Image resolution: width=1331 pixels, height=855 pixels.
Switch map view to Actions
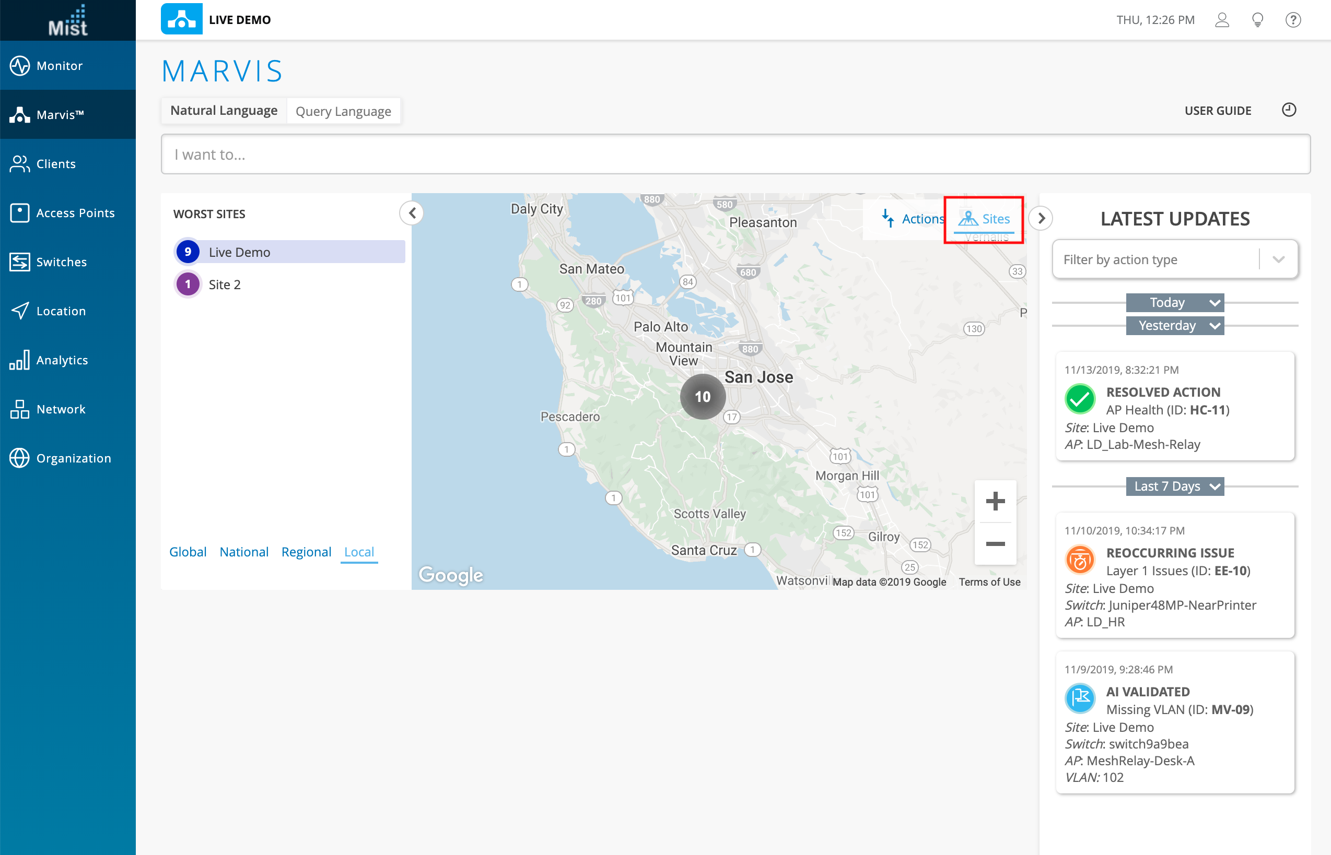[913, 219]
